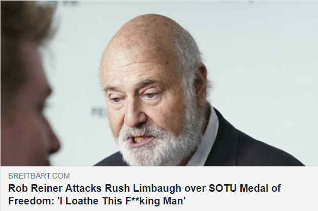Click the word "Freedom:" in the headline

[x=31, y=201]
